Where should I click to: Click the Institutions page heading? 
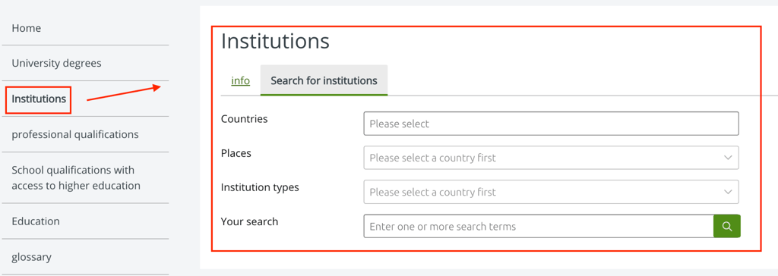(275, 41)
